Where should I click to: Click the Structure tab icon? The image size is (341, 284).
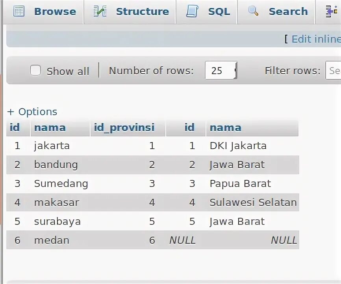tap(100, 11)
